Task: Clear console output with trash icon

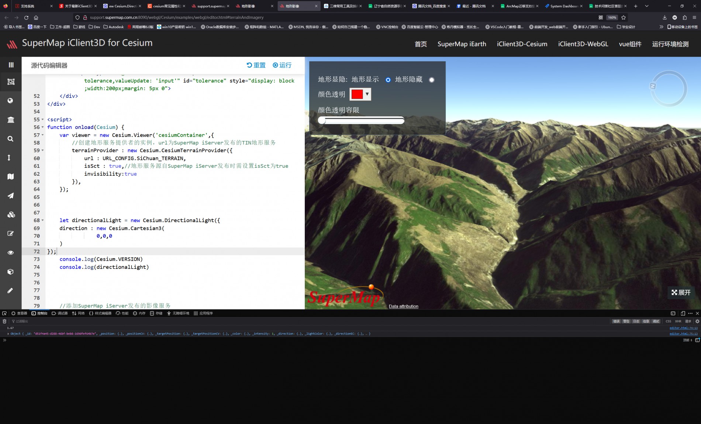Action: [x=4, y=322]
